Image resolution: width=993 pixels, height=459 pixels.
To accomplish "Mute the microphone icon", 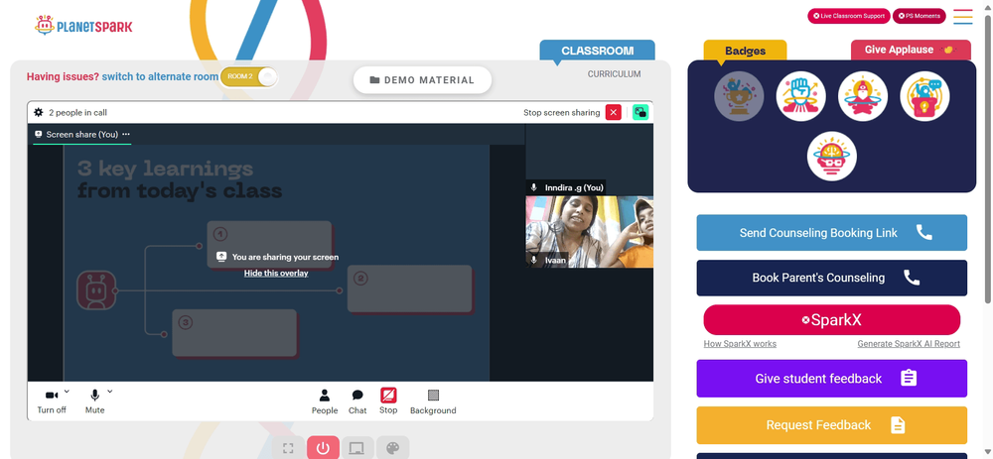I will pyautogui.click(x=95, y=396).
